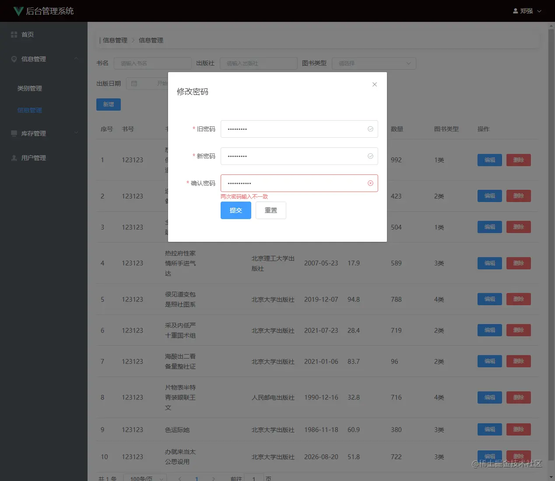This screenshot has height=481, width=555.
Task: Click 删除 for the 2021-01-06 book row
Action: click(519, 361)
